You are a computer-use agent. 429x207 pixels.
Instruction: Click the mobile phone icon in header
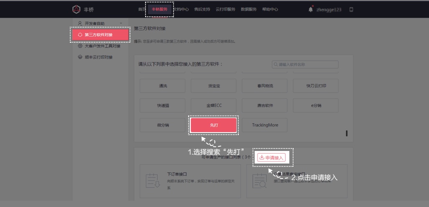pyautogui.click(x=351, y=10)
